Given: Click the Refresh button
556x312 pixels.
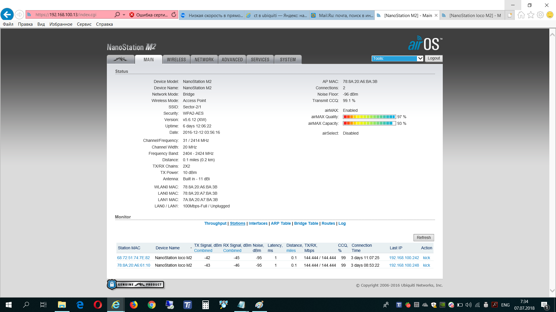Looking at the screenshot, I should click(x=423, y=237).
